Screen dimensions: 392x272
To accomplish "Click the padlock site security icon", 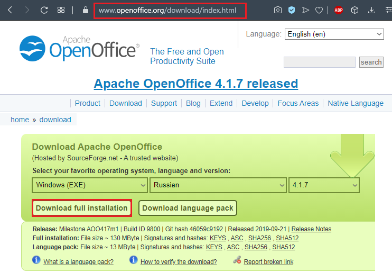I will [x=86, y=10].
